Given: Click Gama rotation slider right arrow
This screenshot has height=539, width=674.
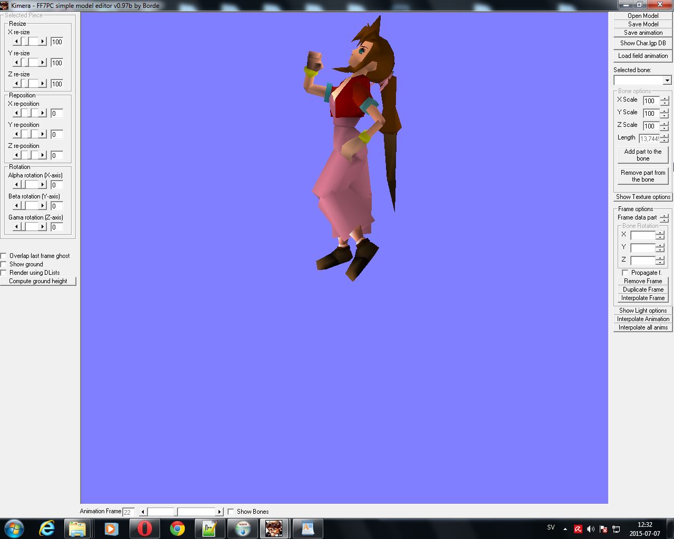Looking at the screenshot, I should pos(43,226).
